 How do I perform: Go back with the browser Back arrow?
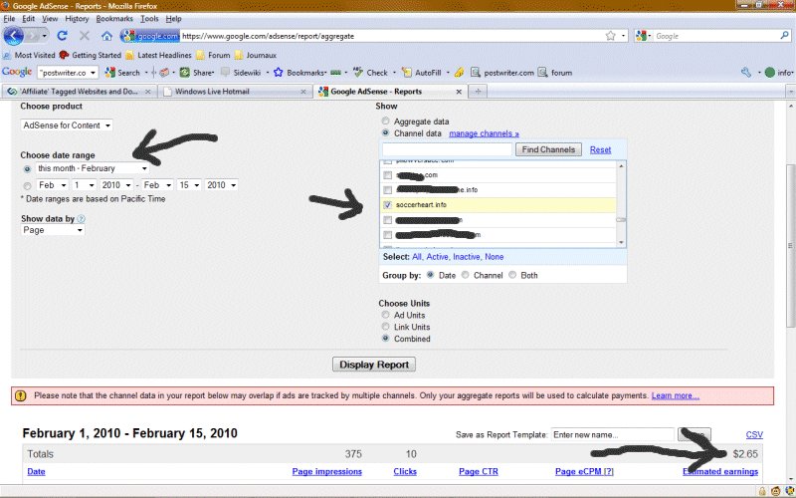pos(14,36)
